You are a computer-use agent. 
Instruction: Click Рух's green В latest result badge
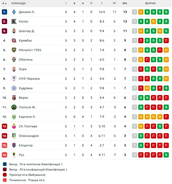pyautogui.click(x=166, y=155)
